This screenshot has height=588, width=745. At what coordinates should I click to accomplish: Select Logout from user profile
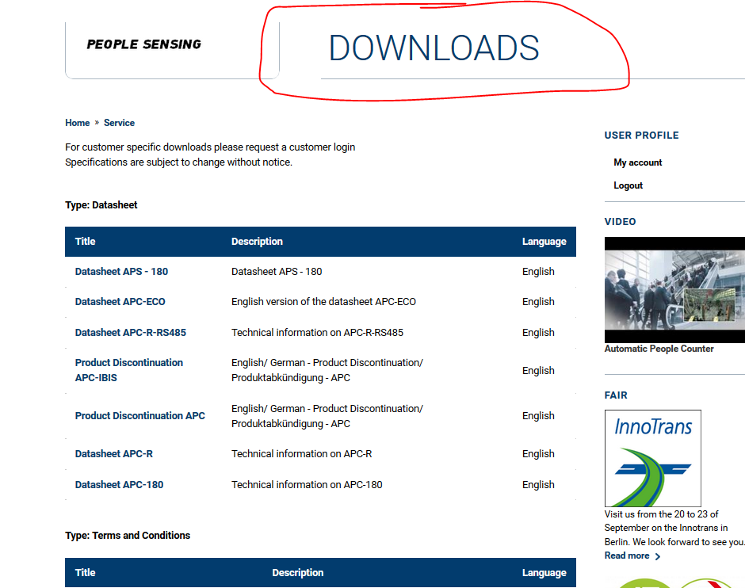pyautogui.click(x=628, y=185)
